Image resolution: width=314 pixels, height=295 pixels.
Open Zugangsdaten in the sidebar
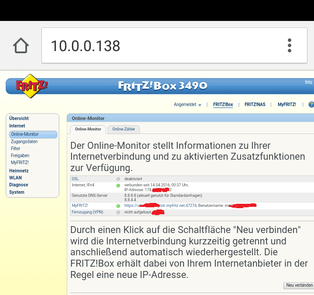point(24,141)
